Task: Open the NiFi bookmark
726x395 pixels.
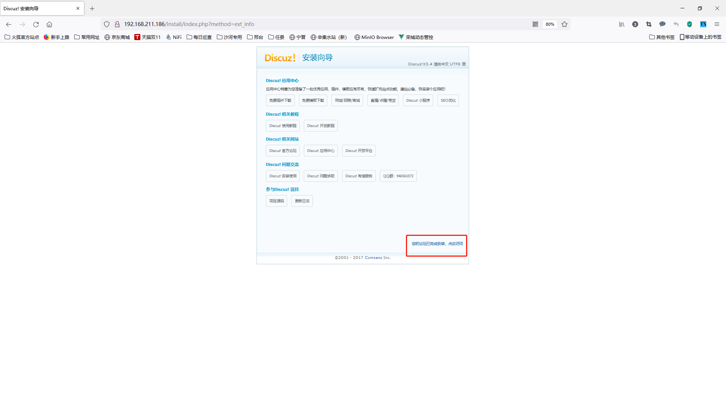Action: [174, 37]
